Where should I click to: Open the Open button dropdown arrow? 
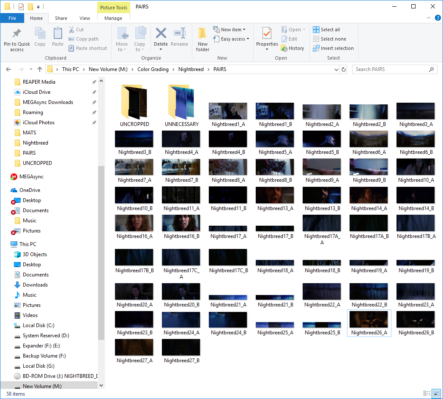(x=304, y=30)
